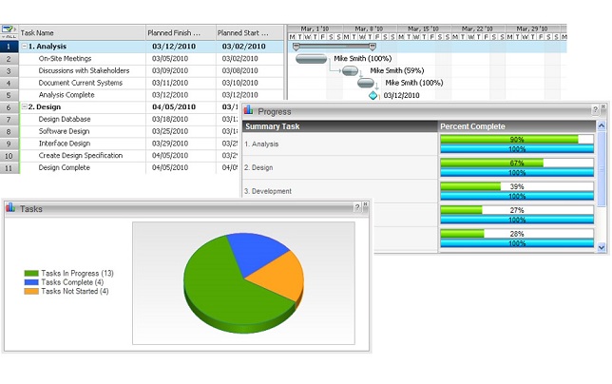The image size is (612, 384).
Task: Select the Analysis summary bar in Gantt chart
Action: [x=334, y=46]
